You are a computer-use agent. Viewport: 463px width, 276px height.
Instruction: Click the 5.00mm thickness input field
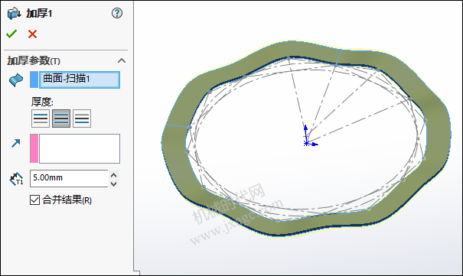click(x=69, y=178)
